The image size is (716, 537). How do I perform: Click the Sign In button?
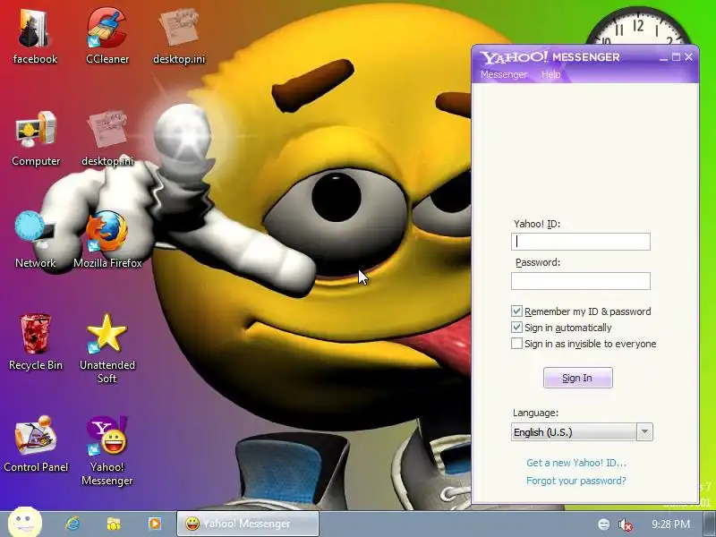pyautogui.click(x=577, y=378)
